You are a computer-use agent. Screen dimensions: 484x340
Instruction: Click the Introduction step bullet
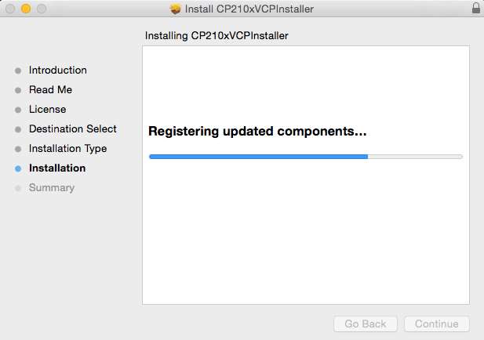coord(18,71)
